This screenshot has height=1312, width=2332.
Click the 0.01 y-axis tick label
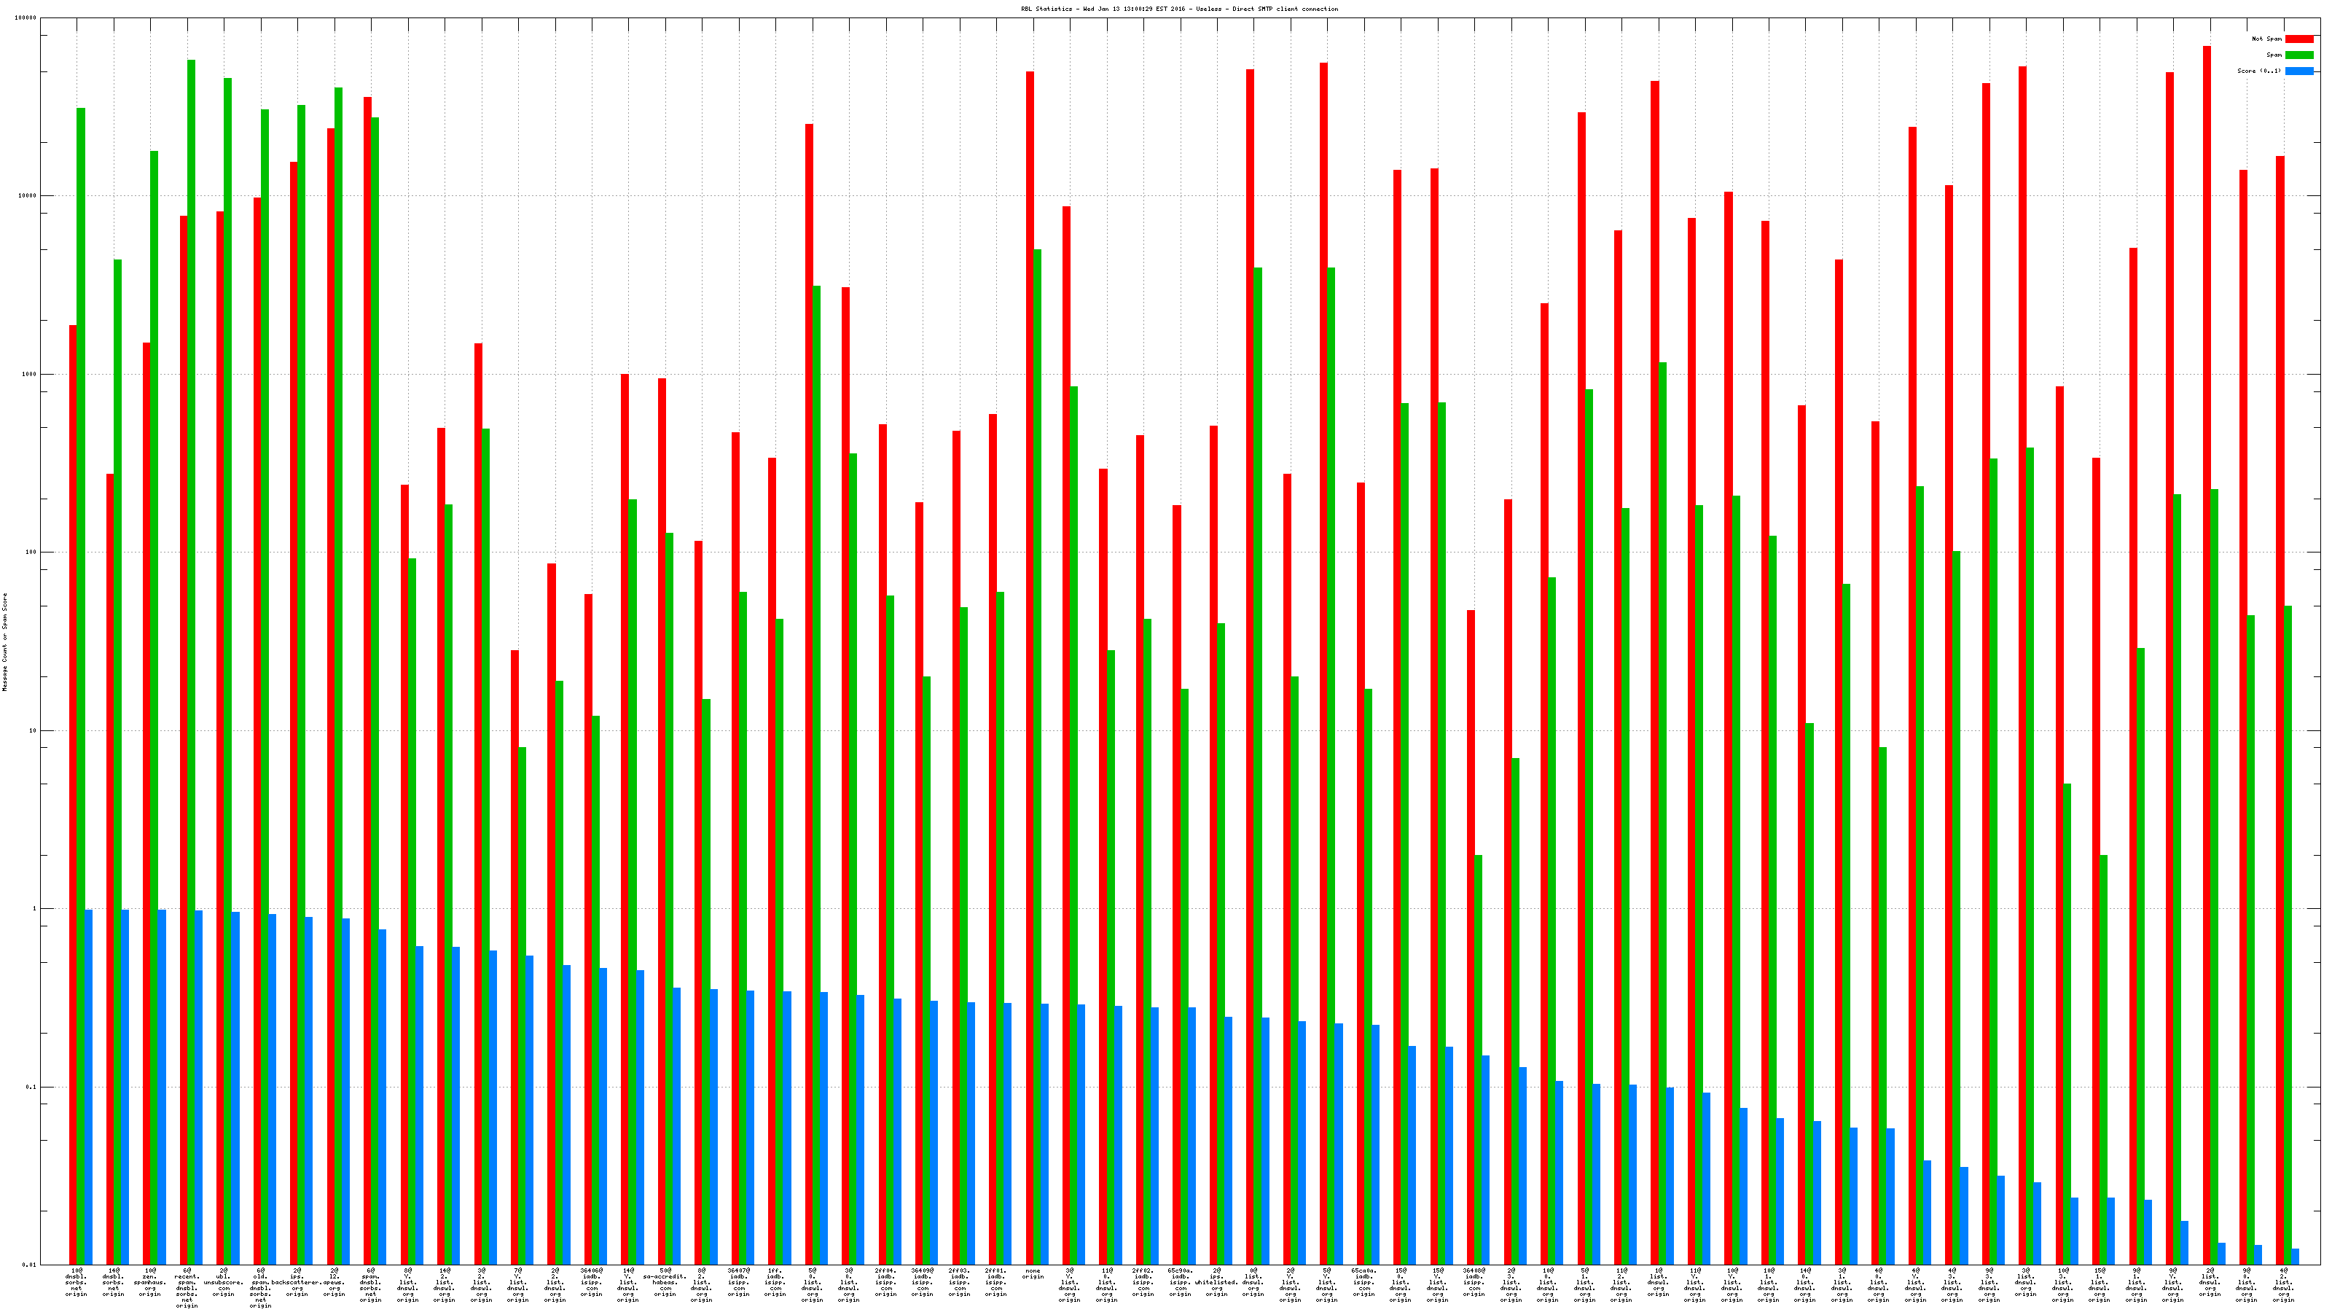(30, 1265)
